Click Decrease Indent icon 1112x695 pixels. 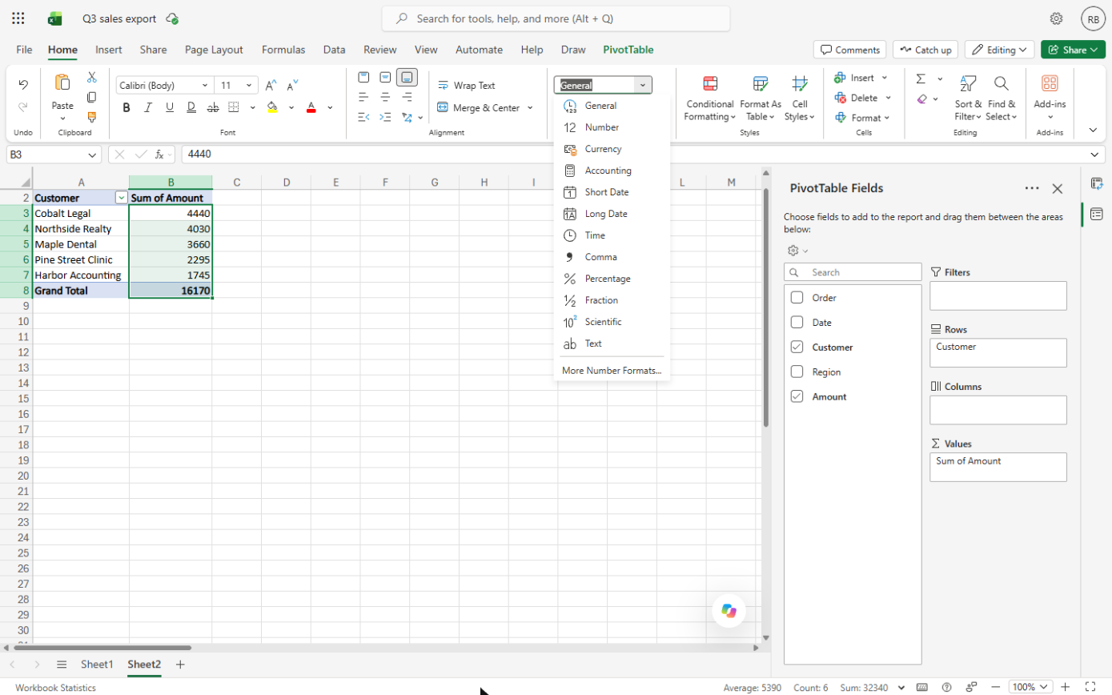coord(363,117)
